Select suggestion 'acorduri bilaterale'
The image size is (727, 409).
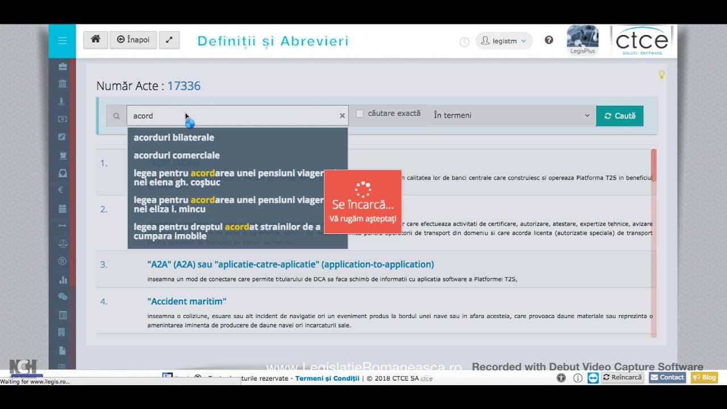pyautogui.click(x=174, y=137)
